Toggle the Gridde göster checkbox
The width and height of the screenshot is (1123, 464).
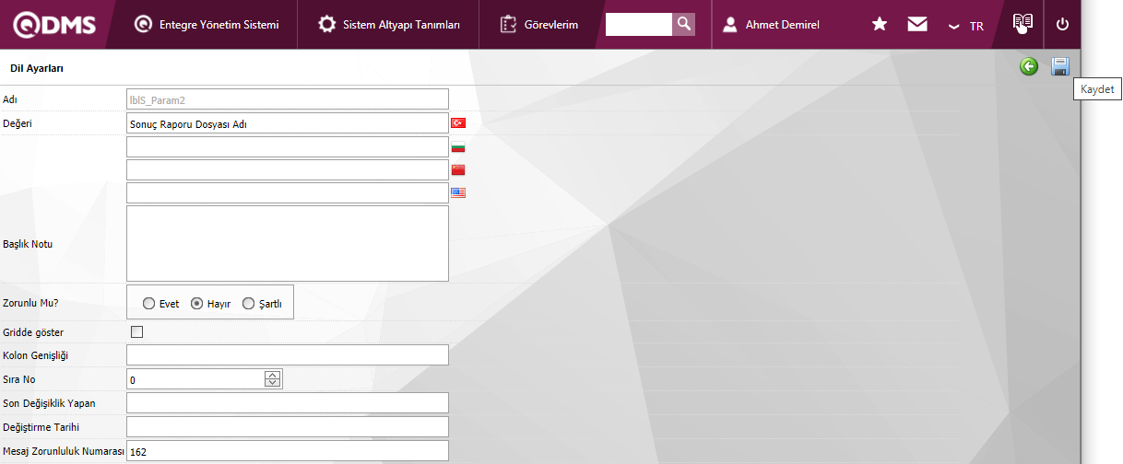[137, 332]
